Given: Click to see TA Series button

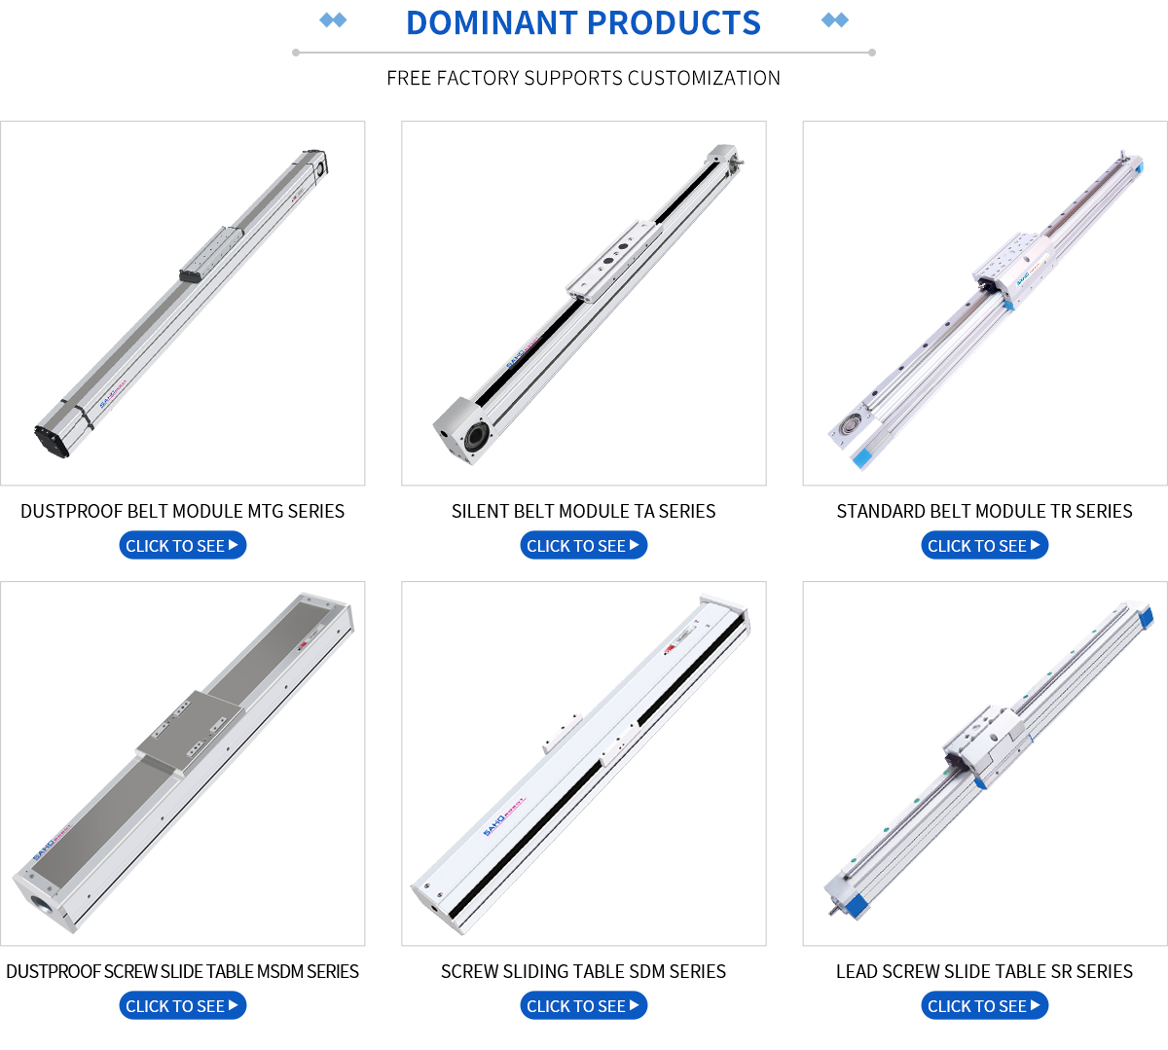Looking at the screenshot, I should coord(584,546).
